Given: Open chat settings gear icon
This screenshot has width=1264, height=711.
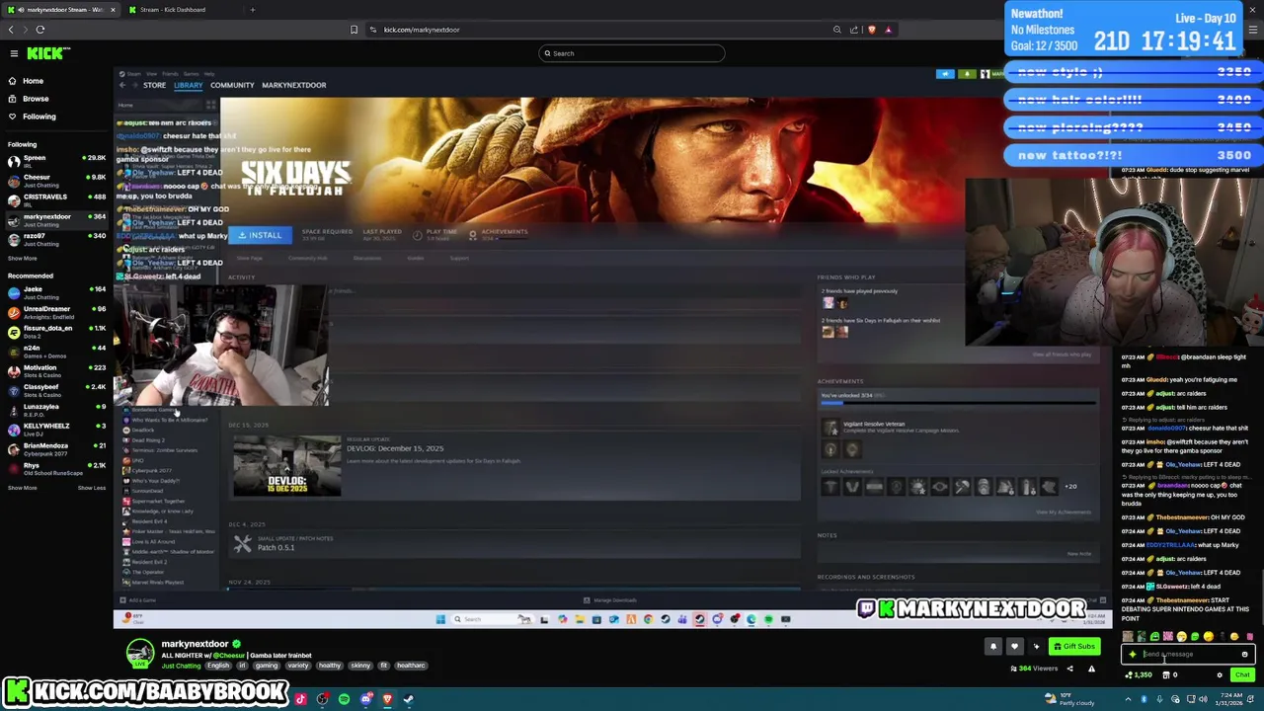Looking at the screenshot, I should 1220,675.
